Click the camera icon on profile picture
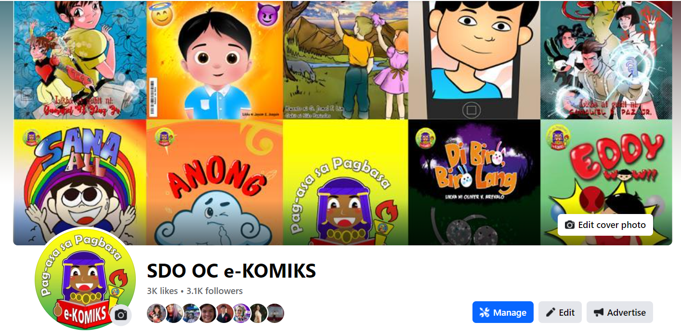Screen dimensions: 681x335 121,315
